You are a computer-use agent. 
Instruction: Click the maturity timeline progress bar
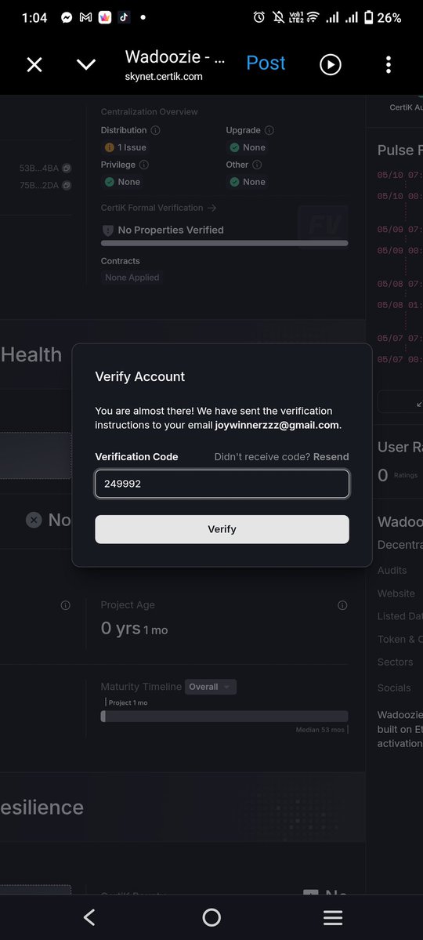(224, 717)
